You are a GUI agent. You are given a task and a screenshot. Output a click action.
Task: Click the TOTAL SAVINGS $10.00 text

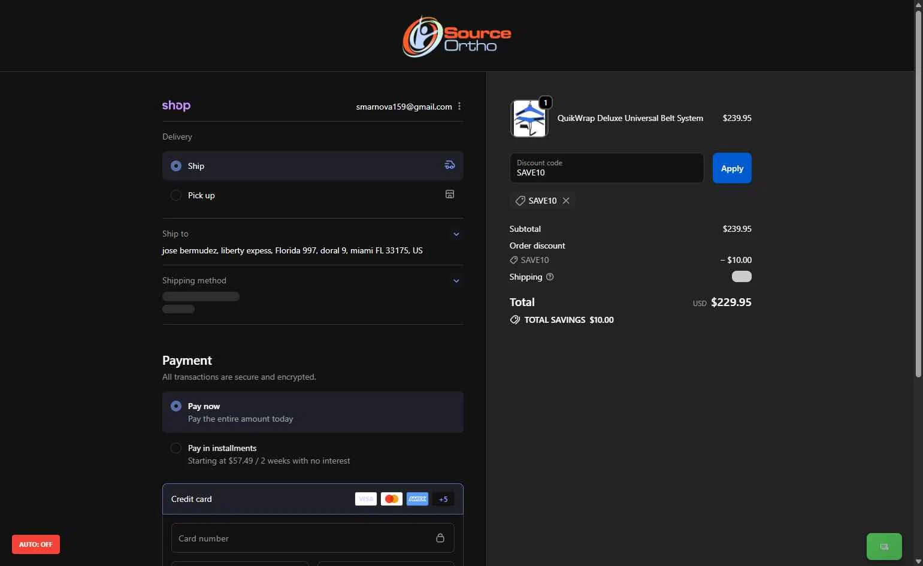pos(569,320)
